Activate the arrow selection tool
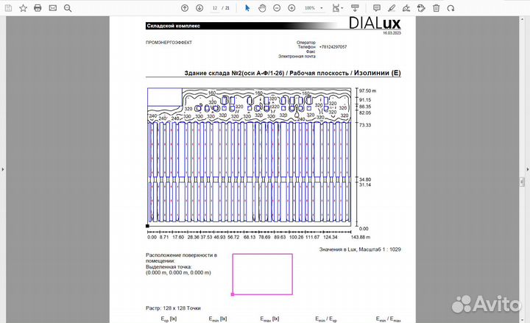The image size is (530, 323). click(247, 8)
